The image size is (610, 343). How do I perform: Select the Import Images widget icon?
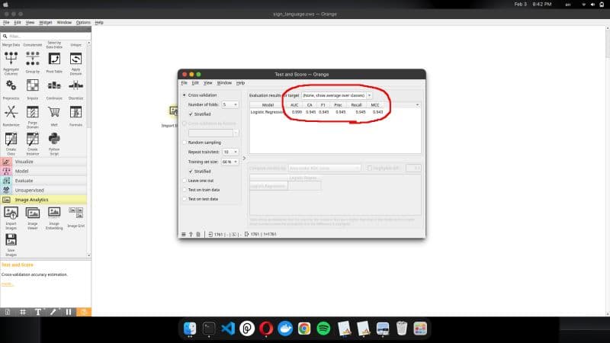point(11,213)
